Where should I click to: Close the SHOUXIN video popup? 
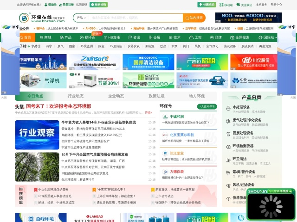[x=294, y=190]
